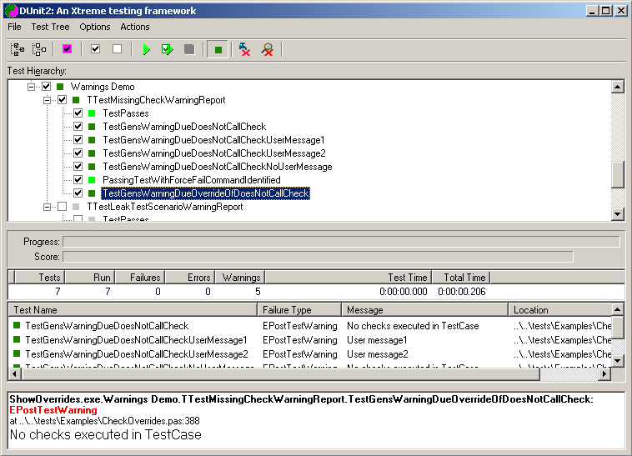
Task: Check the TTestLeakTestScenarioWarningReport checkbox
Action: pyautogui.click(x=62, y=207)
